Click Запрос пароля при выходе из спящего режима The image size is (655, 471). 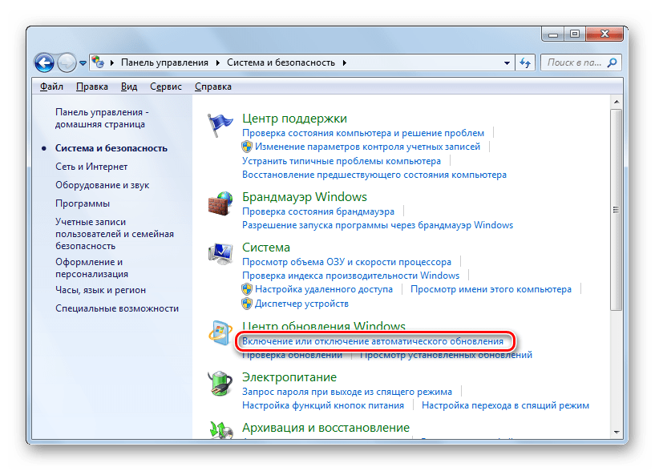[347, 392]
